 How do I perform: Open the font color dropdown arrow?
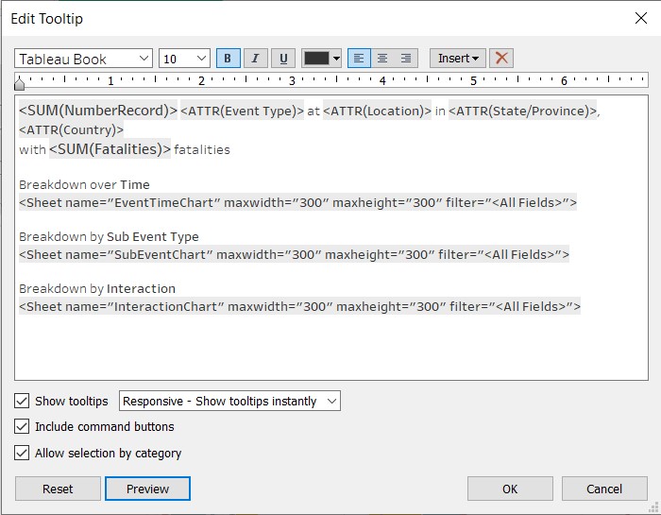(336, 59)
